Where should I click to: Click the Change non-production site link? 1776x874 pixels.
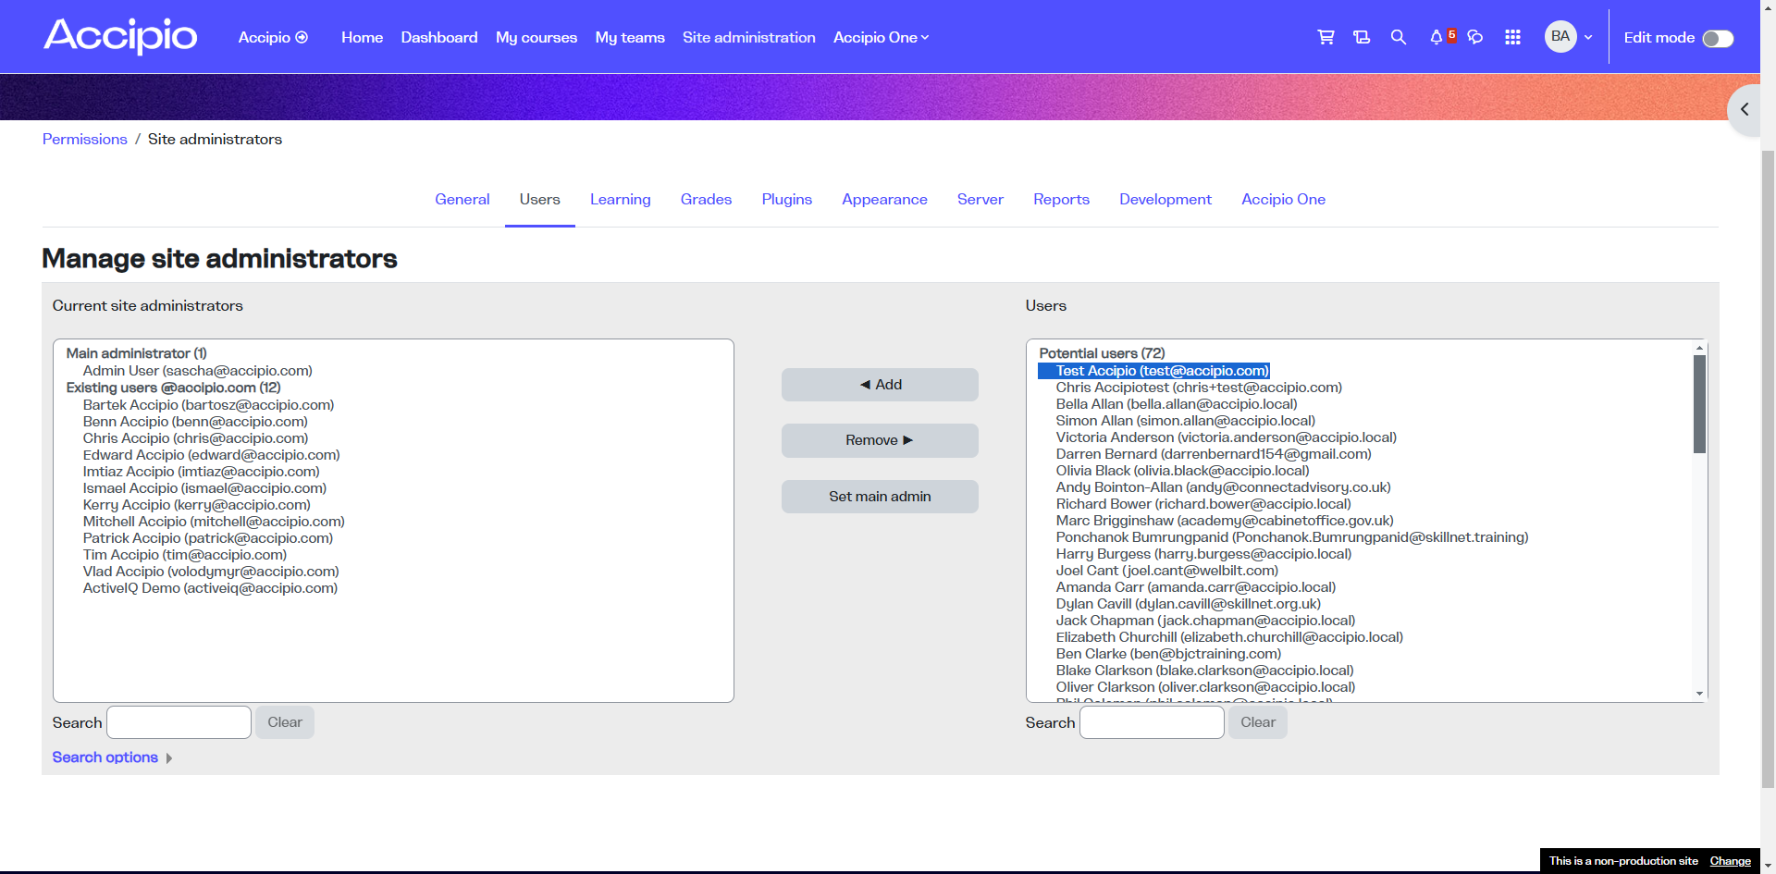[x=1730, y=861]
